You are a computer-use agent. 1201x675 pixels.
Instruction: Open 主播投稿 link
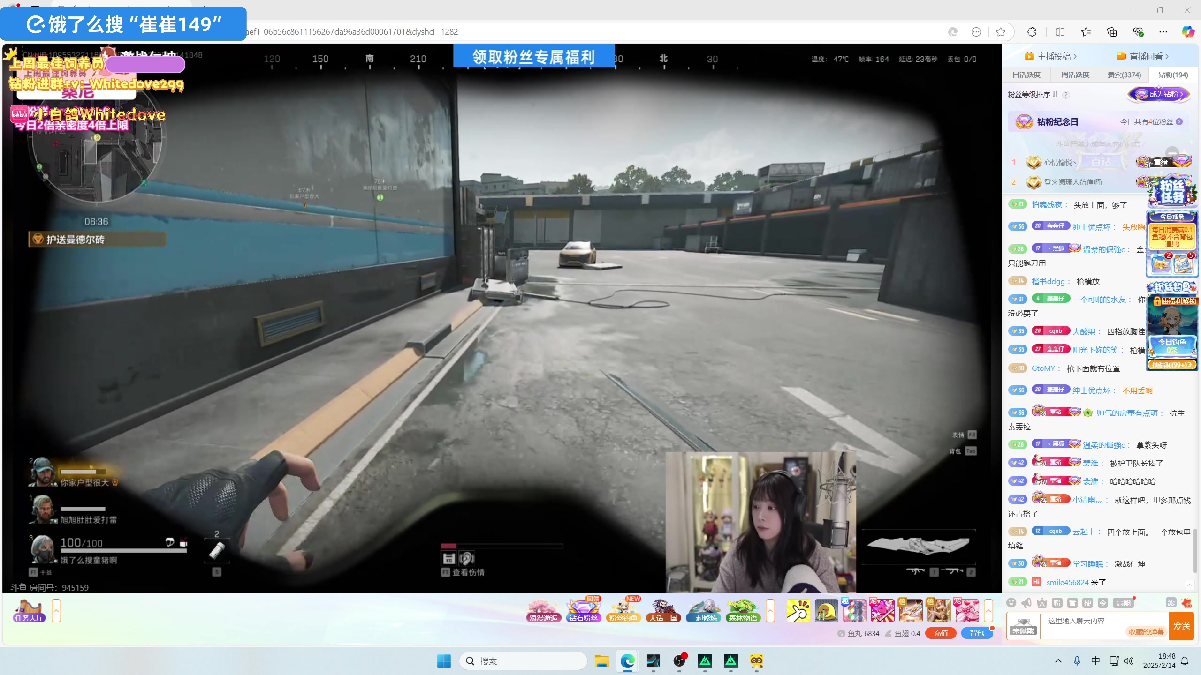[1051, 56]
